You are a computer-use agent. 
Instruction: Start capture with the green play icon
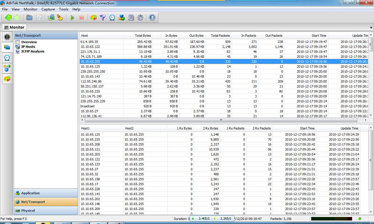(x=72, y=18)
